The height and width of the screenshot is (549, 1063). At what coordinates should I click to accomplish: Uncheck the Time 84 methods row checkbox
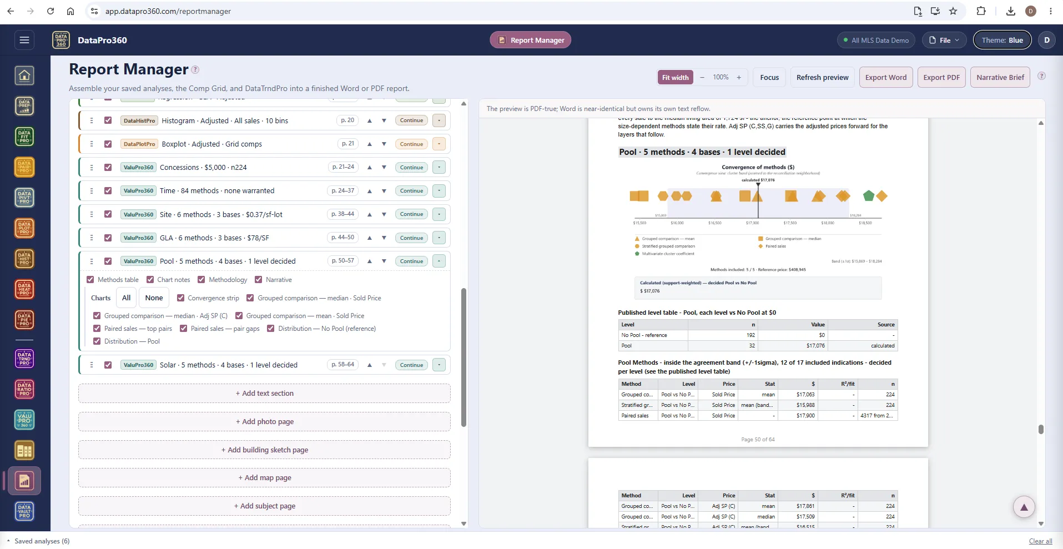(108, 190)
